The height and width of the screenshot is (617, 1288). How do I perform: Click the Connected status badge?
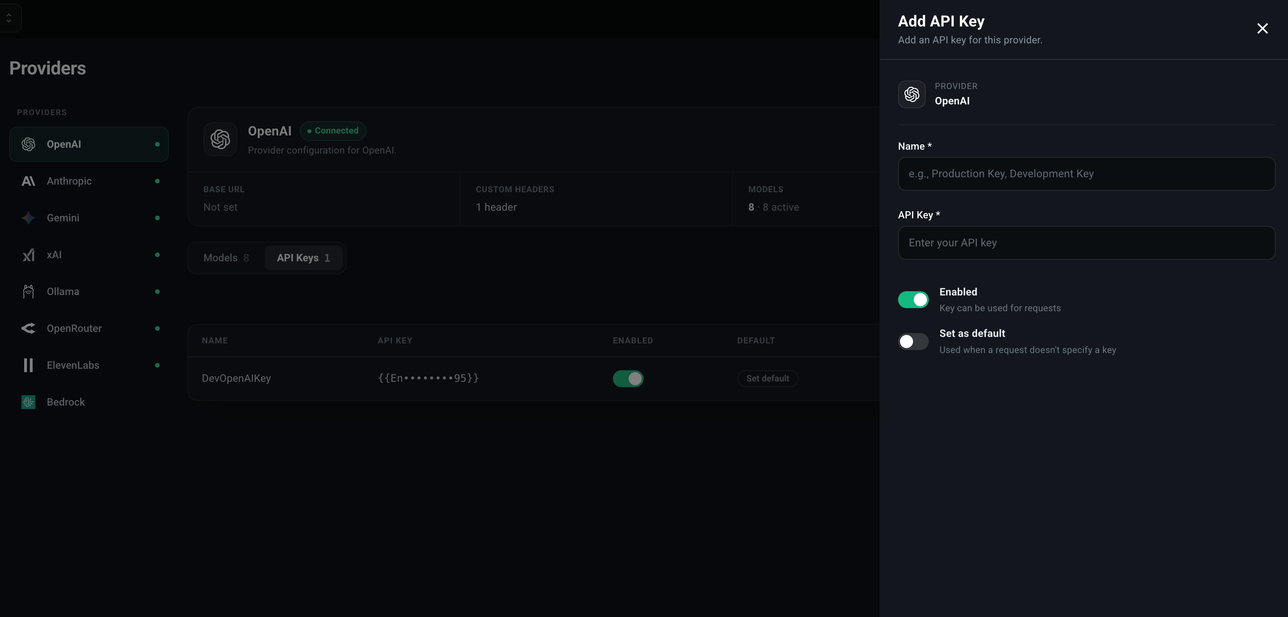(x=333, y=130)
